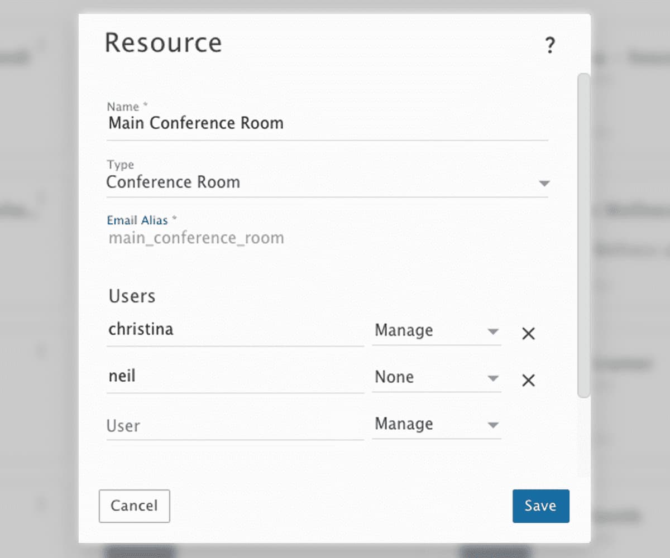Remove the user neil with the X icon
Screen dimensions: 670x558
pos(527,380)
